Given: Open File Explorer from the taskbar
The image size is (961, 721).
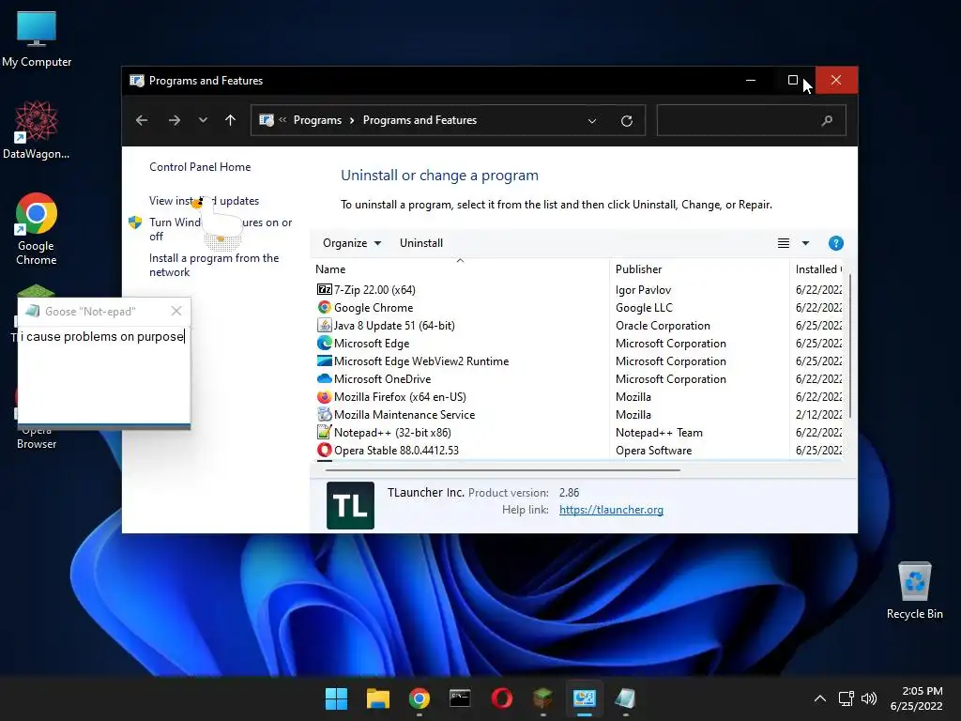Looking at the screenshot, I should 377,698.
